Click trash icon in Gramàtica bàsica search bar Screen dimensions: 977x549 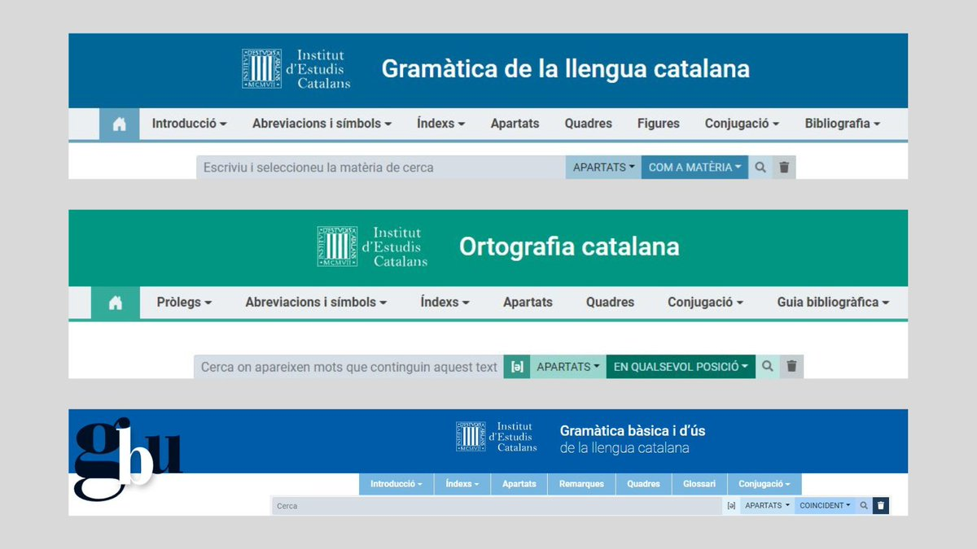[881, 506]
